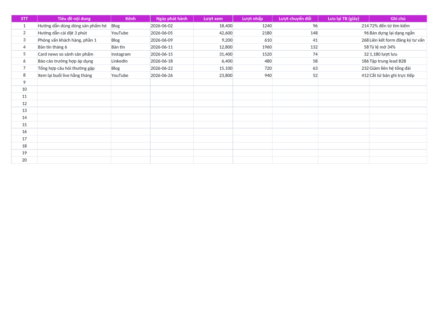Click the views value 23,800
The width and height of the screenshot is (442, 312).
pos(213,75)
